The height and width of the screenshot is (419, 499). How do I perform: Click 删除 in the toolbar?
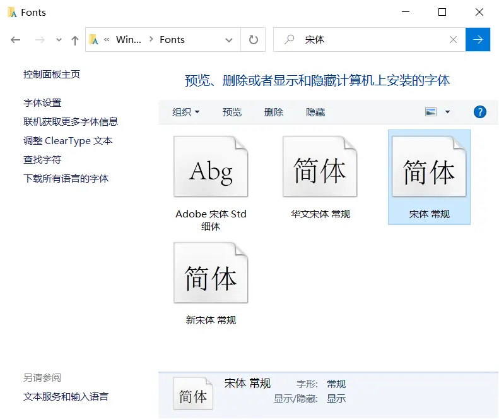point(274,112)
